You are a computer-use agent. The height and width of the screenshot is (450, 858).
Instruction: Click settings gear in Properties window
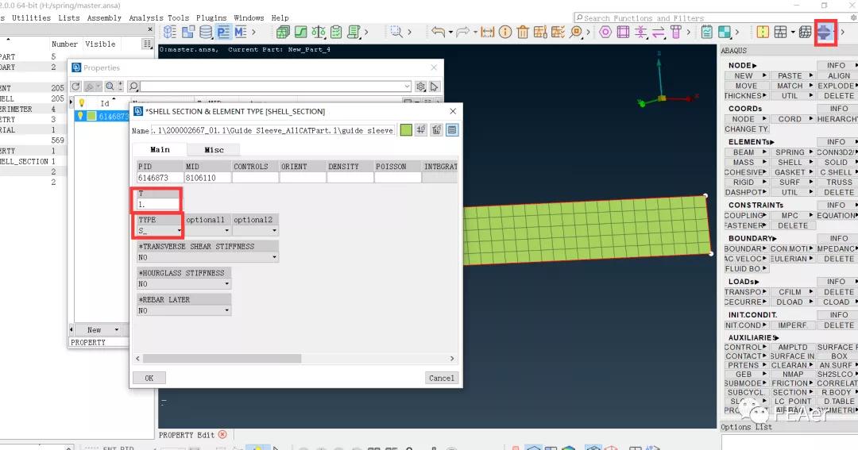[420, 87]
